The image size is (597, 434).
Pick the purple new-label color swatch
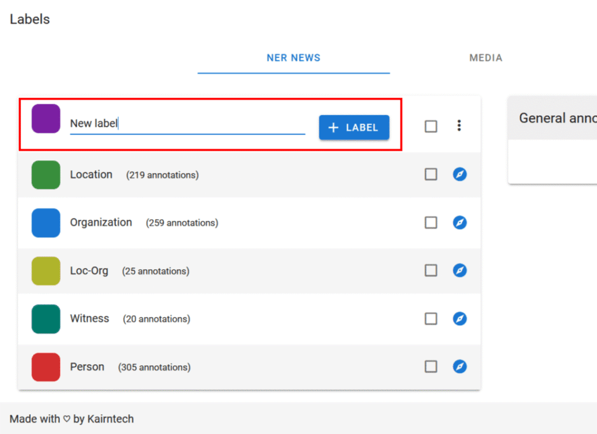[46, 119]
